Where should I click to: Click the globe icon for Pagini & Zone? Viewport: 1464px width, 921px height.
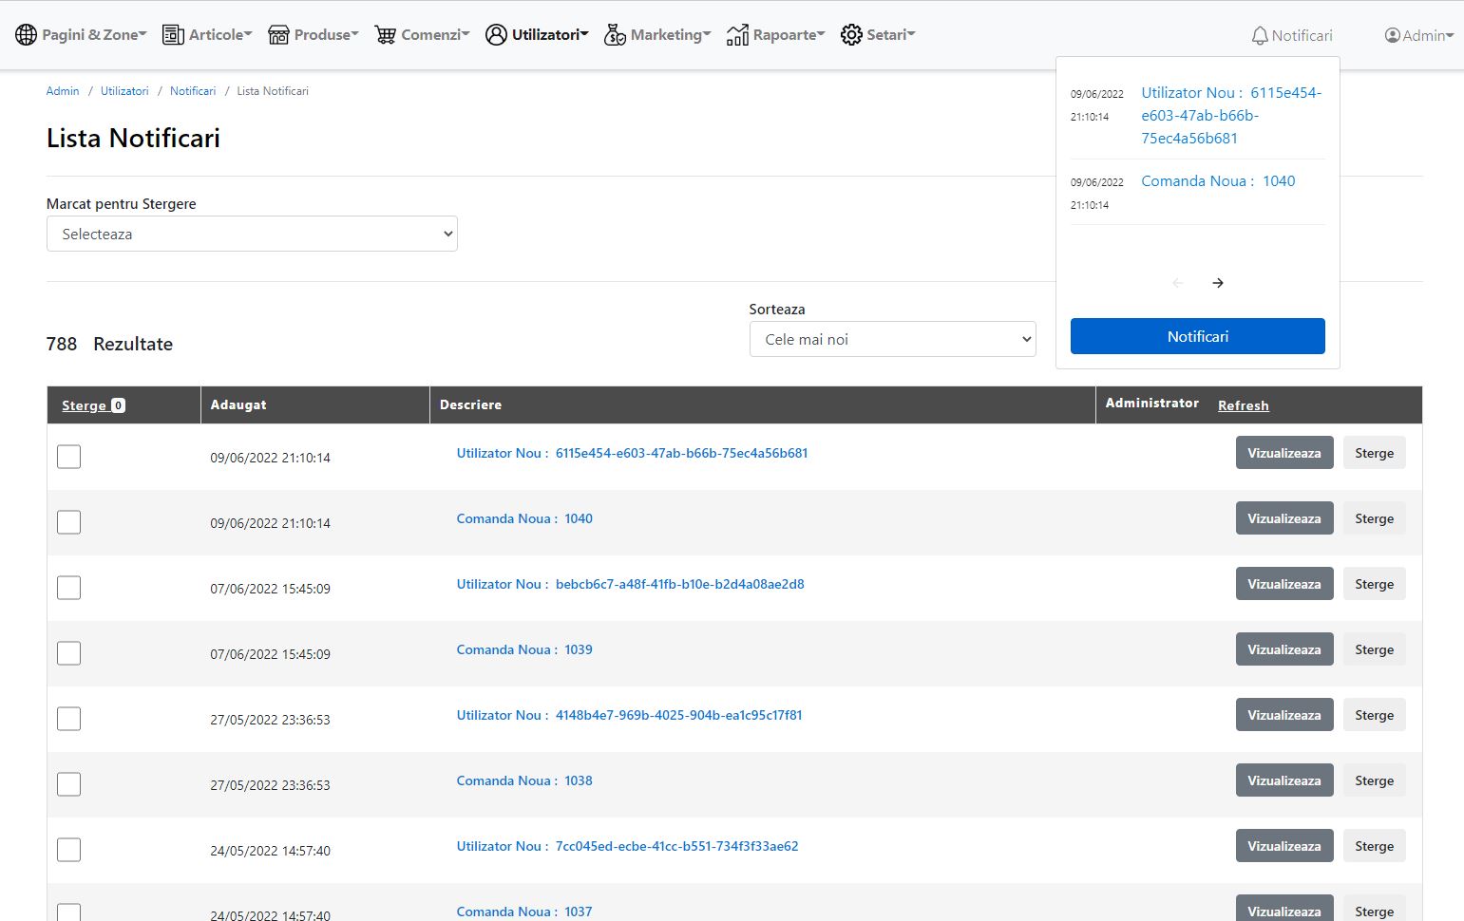click(27, 35)
